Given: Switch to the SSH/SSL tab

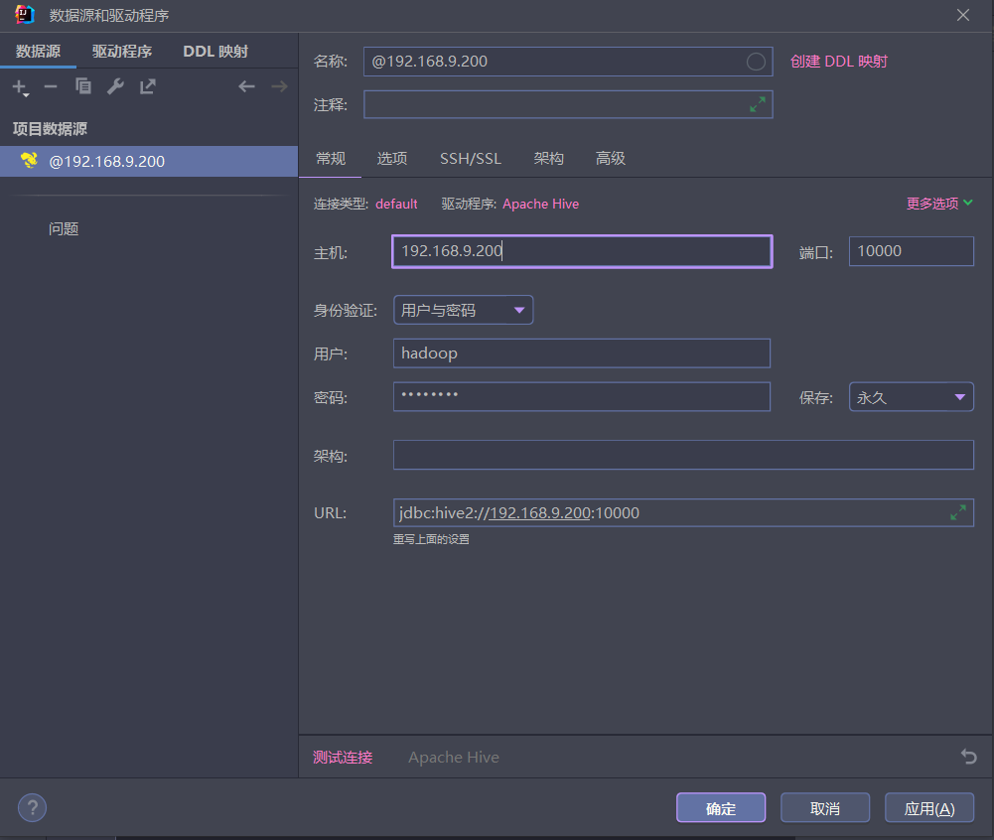Looking at the screenshot, I should pyautogui.click(x=471, y=159).
